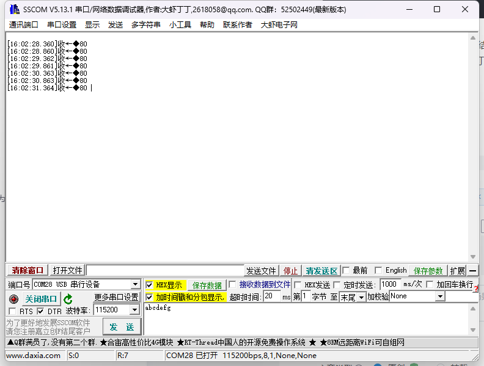Click the receive area scroll up arrow
484x366 pixels.
coord(472,38)
